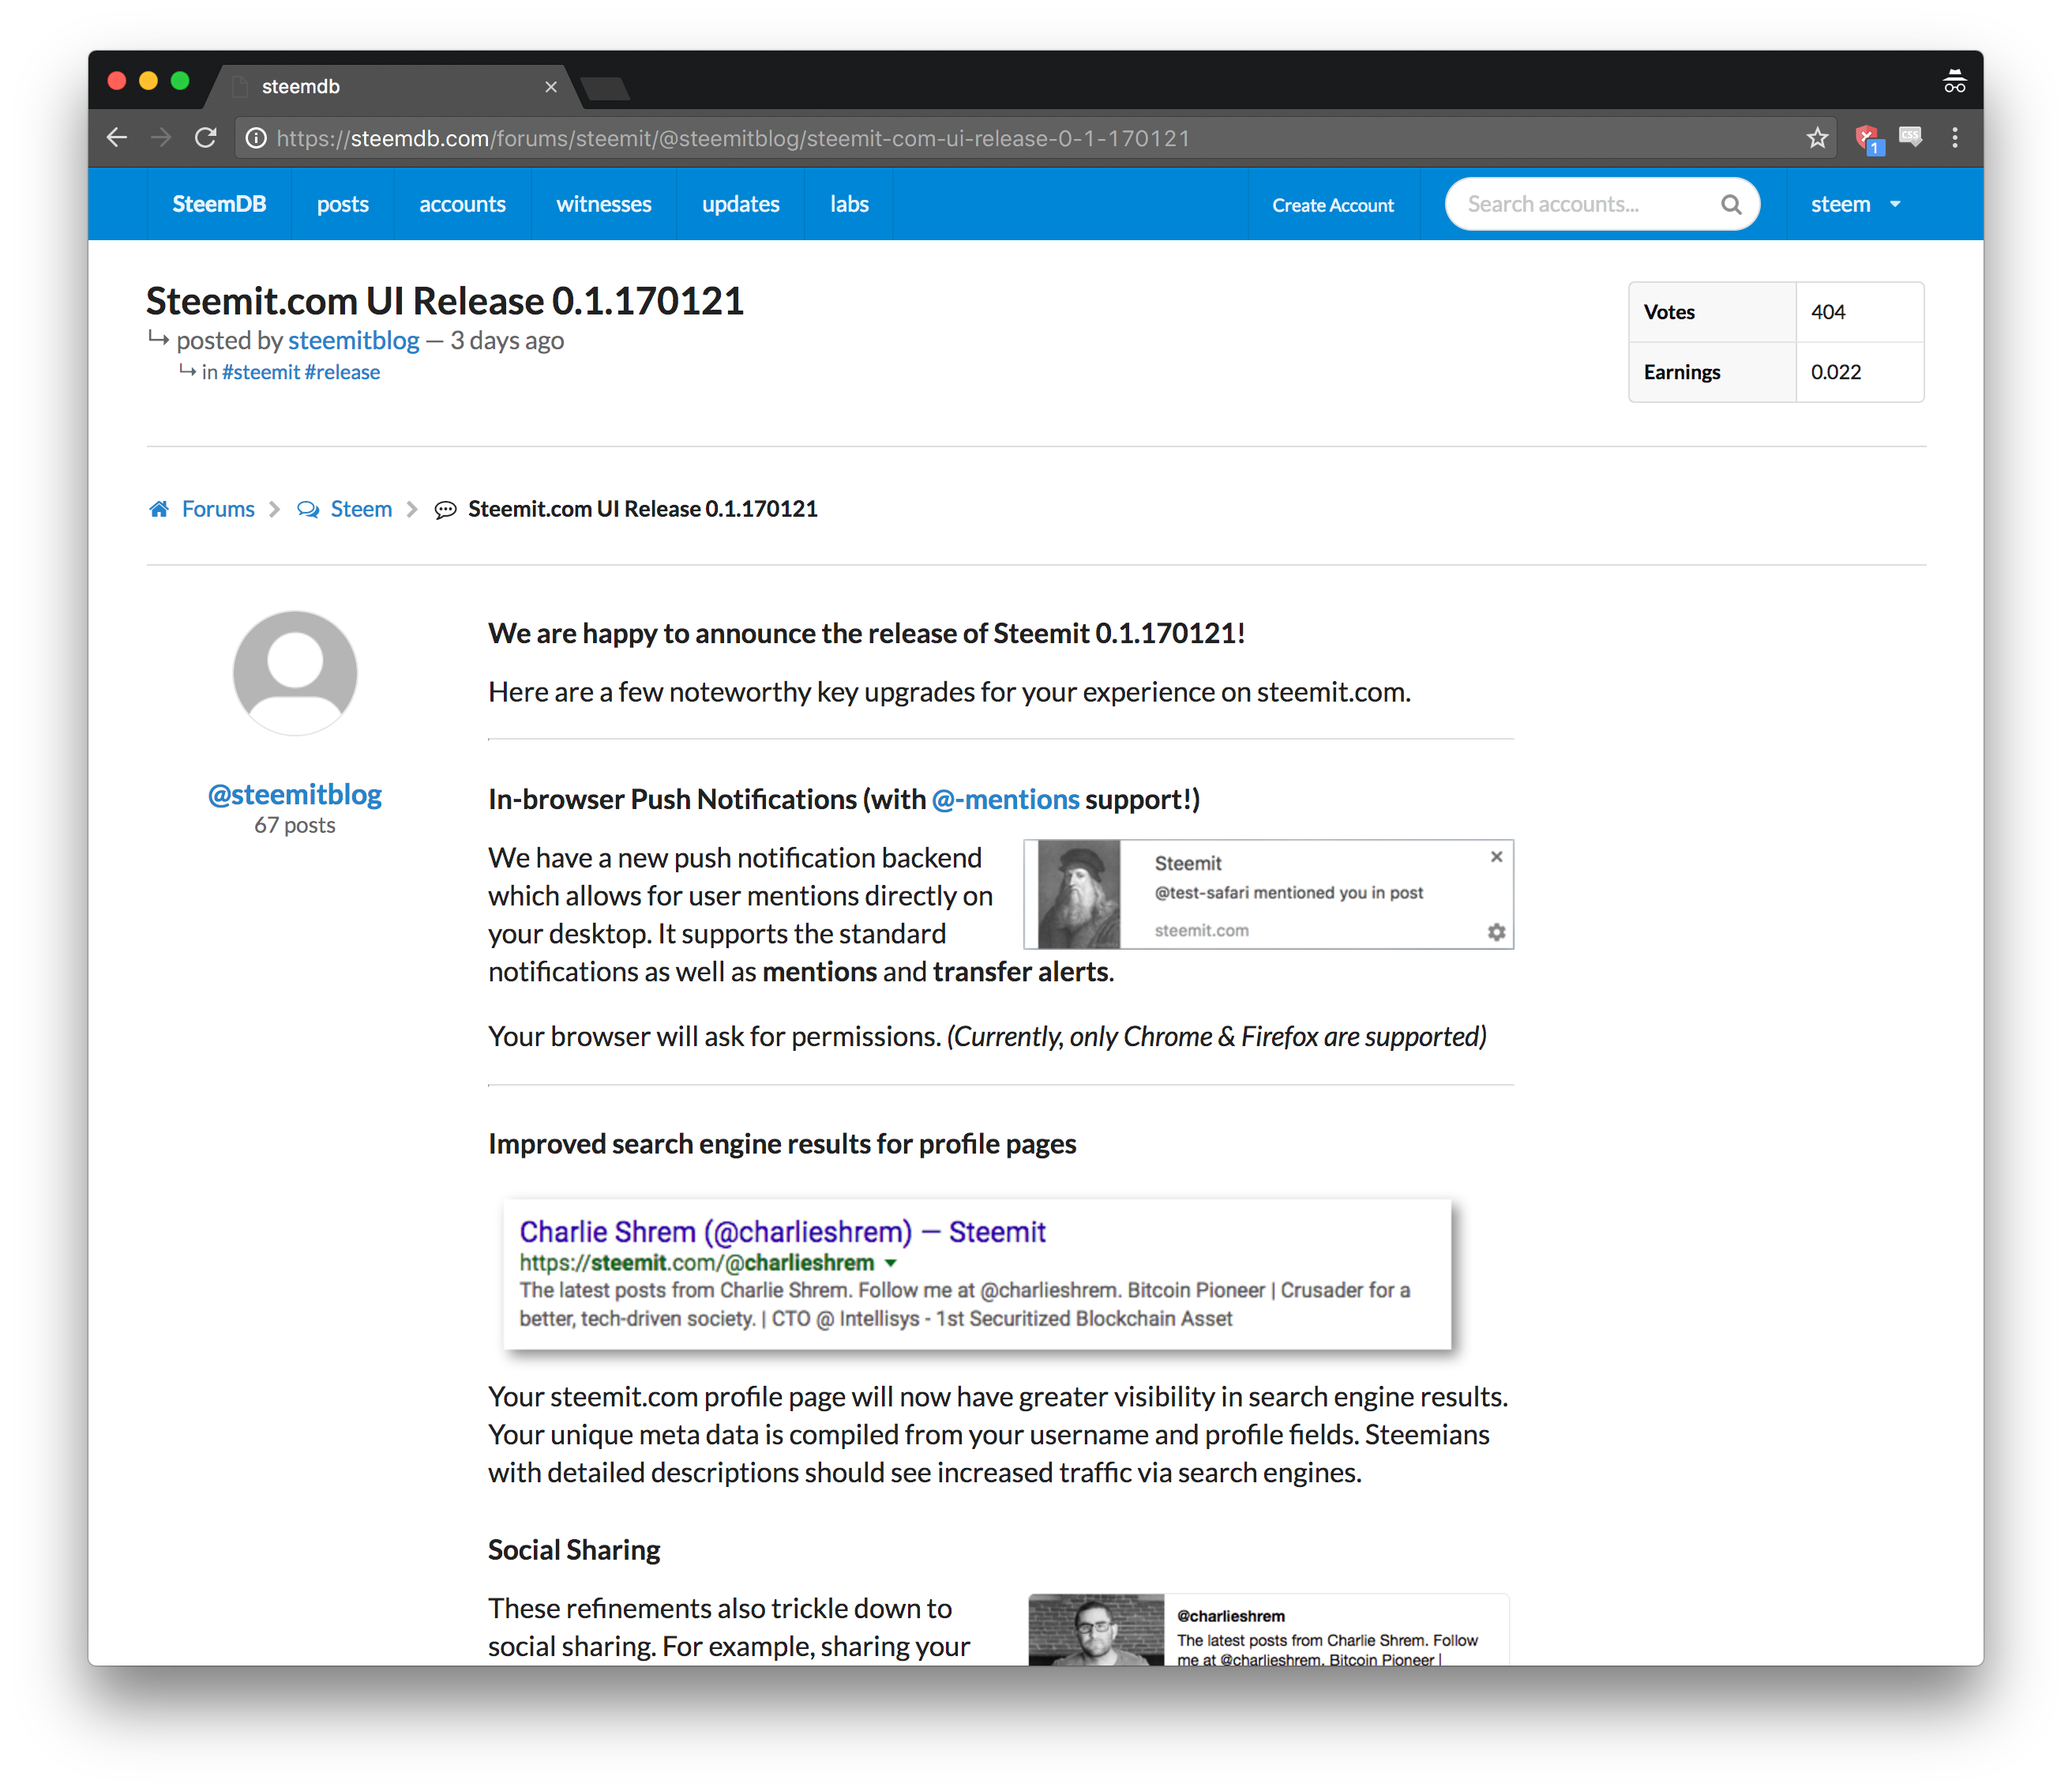
Task: Reload the page with the refresh icon
Action: (206, 137)
